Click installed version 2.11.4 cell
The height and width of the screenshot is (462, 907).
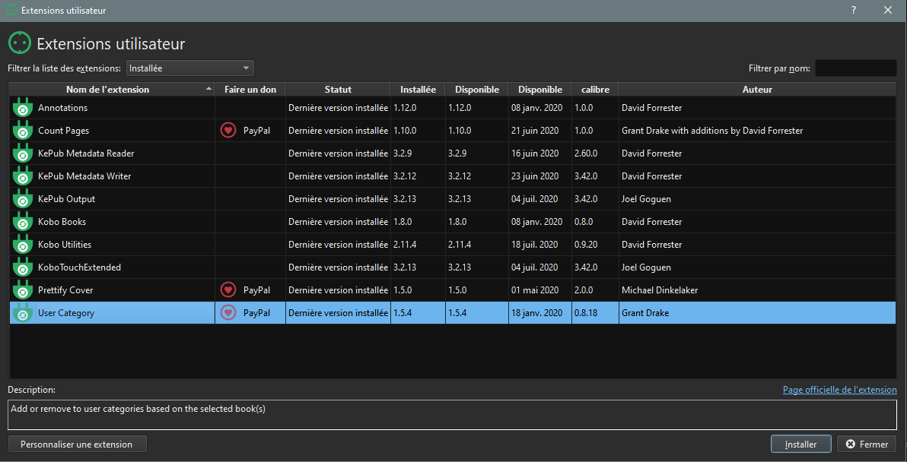[418, 244]
